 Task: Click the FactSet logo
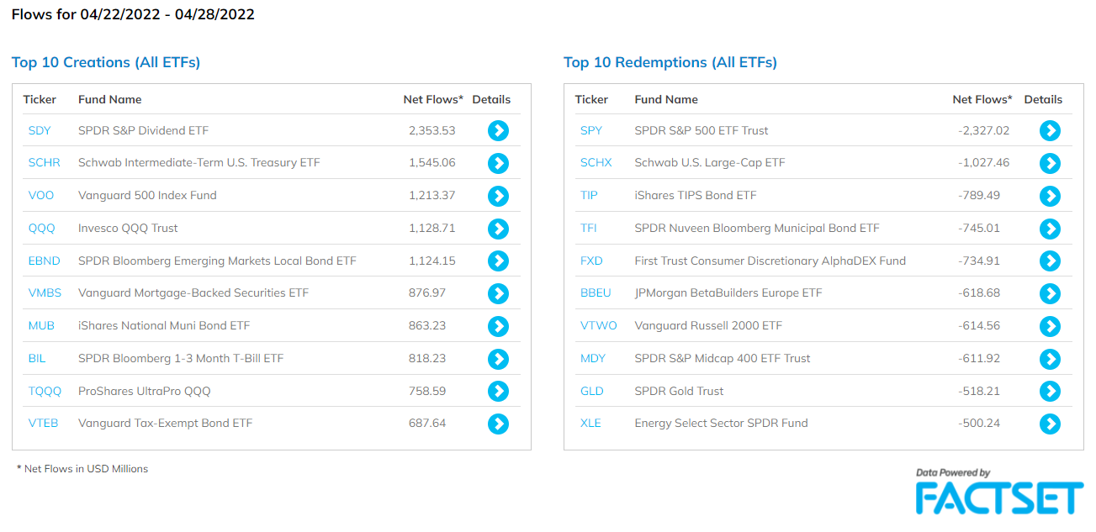(x=999, y=492)
